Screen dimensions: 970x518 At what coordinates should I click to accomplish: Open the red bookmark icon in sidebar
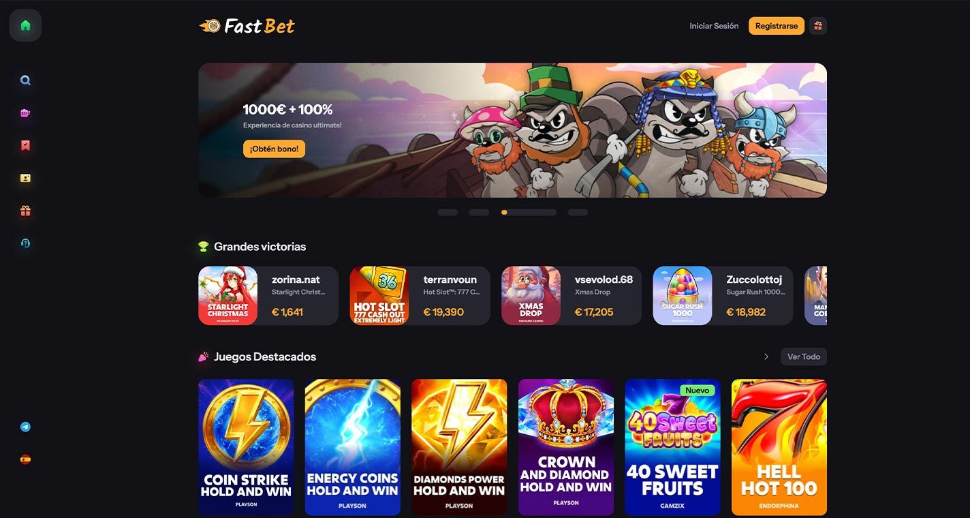[25, 145]
